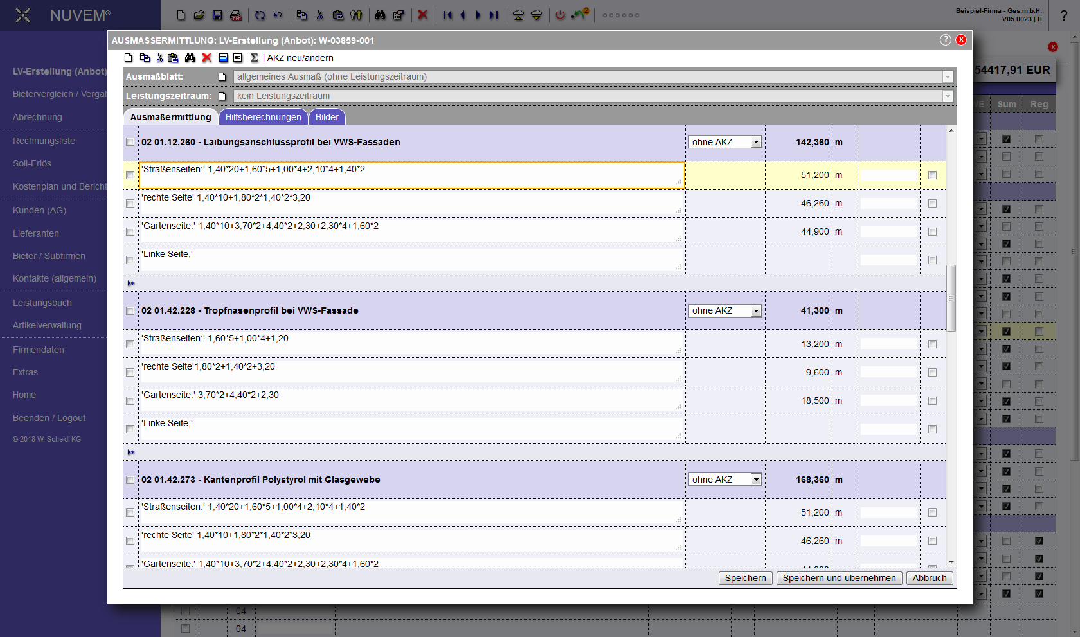Click the add-row arrow icon below position 02 01.12.260
1080x637 pixels.
click(x=131, y=283)
